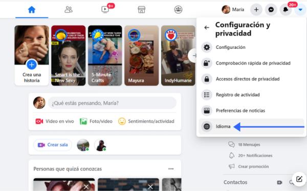Click the stories next arrow
Viewport: 307px width, 191px height.
point(193,56)
